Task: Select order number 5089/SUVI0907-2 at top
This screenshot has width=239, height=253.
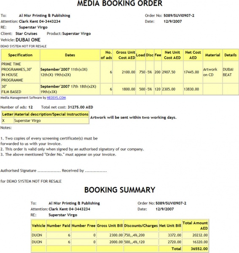Action: point(179,16)
